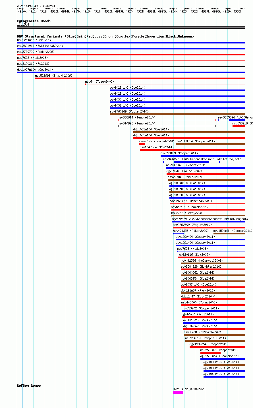Select nsv514619 (Campbell2011) label
Viewport: 253px width, 408px height.
(x=206, y=338)
